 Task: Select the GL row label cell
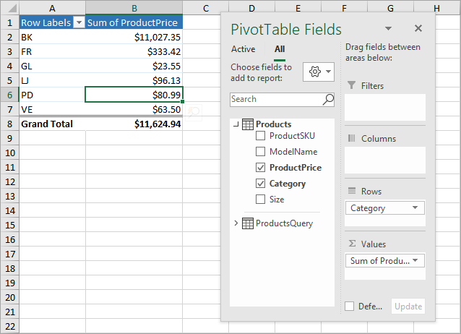(x=52, y=66)
